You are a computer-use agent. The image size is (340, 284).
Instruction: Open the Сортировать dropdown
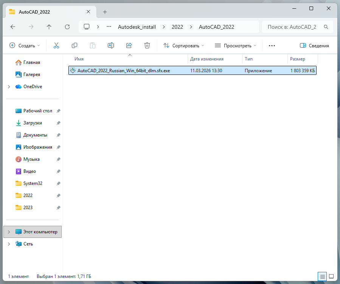pos(184,45)
